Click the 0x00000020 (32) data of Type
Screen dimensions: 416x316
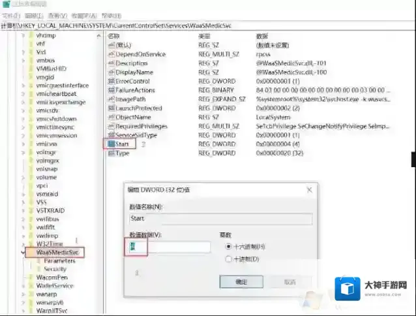point(280,153)
